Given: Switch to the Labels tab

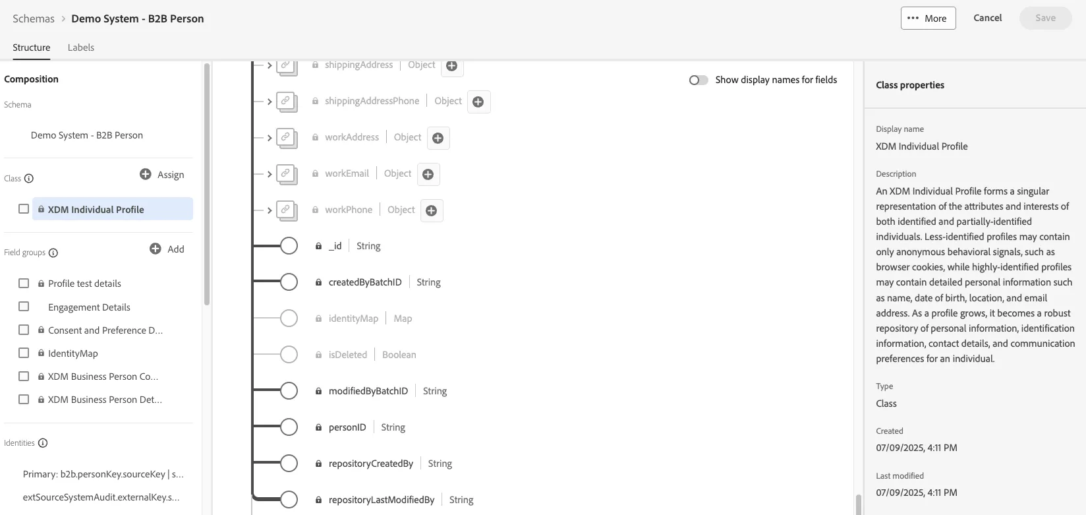Looking at the screenshot, I should coord(81,47).
